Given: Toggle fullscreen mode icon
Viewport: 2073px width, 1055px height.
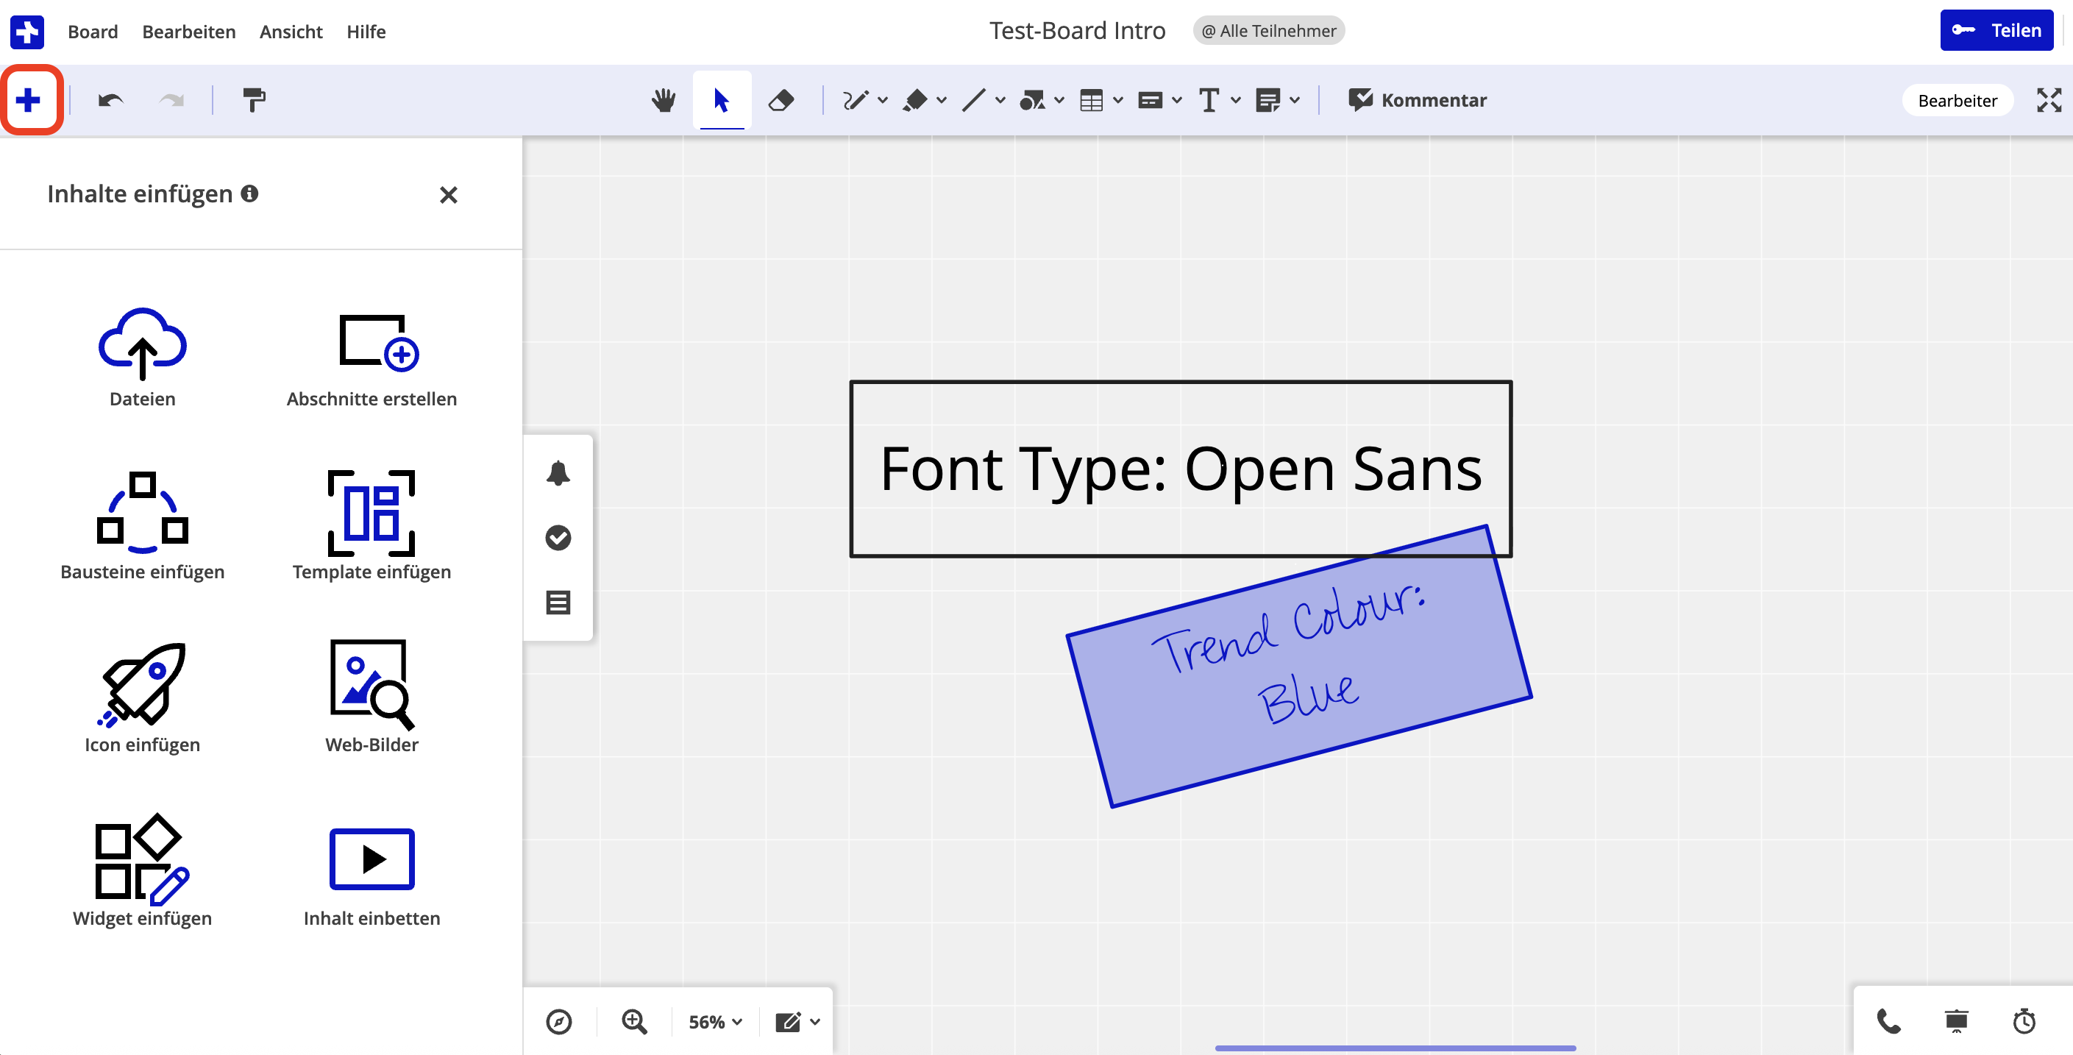Looking at the screenshot, I should click(2048, 100).
